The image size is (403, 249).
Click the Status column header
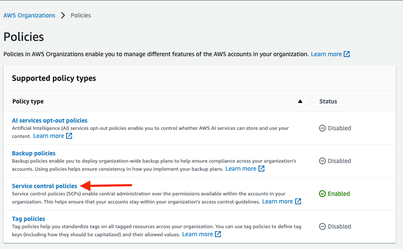click(328, 101)
